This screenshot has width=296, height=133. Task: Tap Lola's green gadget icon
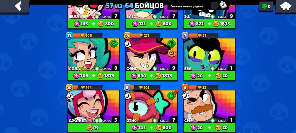[114, 44]
